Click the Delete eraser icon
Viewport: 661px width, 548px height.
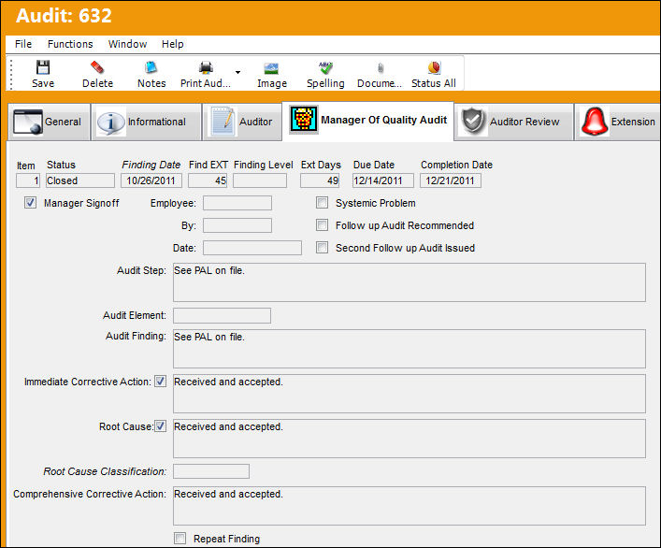[97, 67]
